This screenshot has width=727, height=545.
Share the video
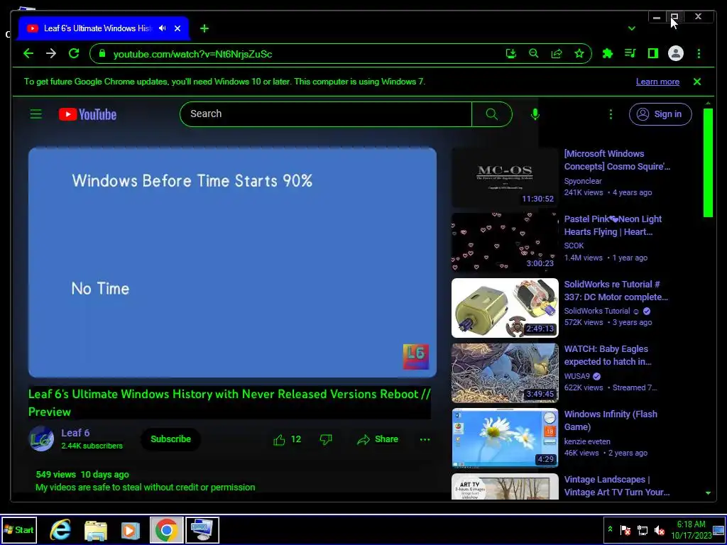378,439
